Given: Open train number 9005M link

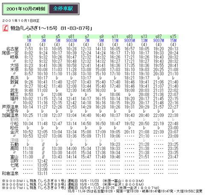Looking at the screenshot, I should point(129,41).
